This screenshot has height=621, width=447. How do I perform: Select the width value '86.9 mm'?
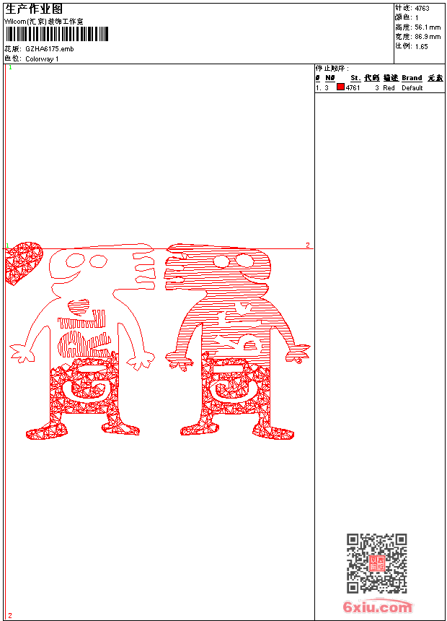tap(428, 37)
